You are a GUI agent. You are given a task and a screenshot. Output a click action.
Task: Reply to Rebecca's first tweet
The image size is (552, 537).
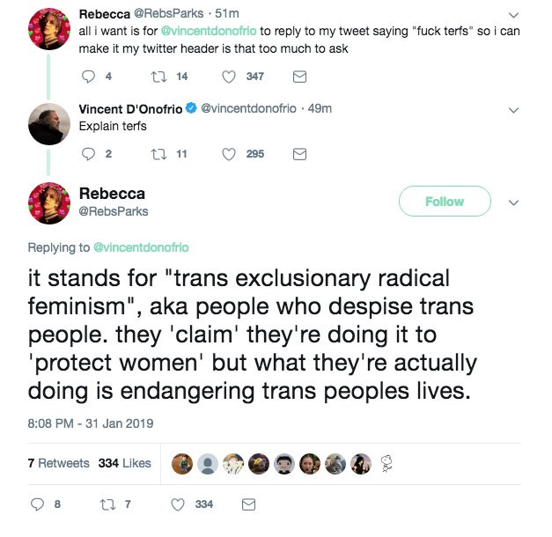coord(88,77)
